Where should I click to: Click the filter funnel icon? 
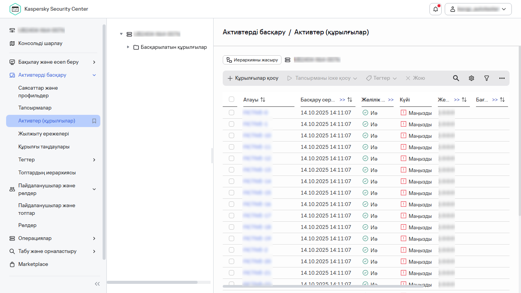tap(487, 78)
